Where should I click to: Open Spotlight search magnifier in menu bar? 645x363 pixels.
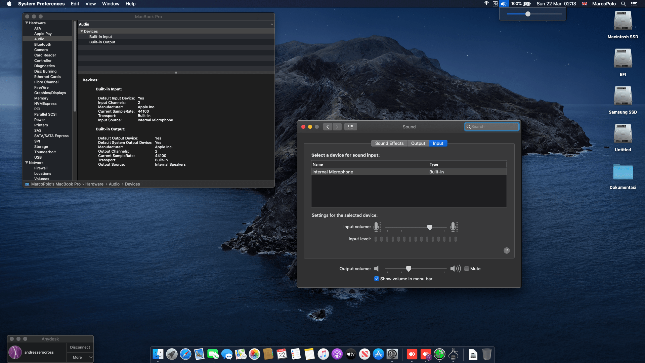623,4
